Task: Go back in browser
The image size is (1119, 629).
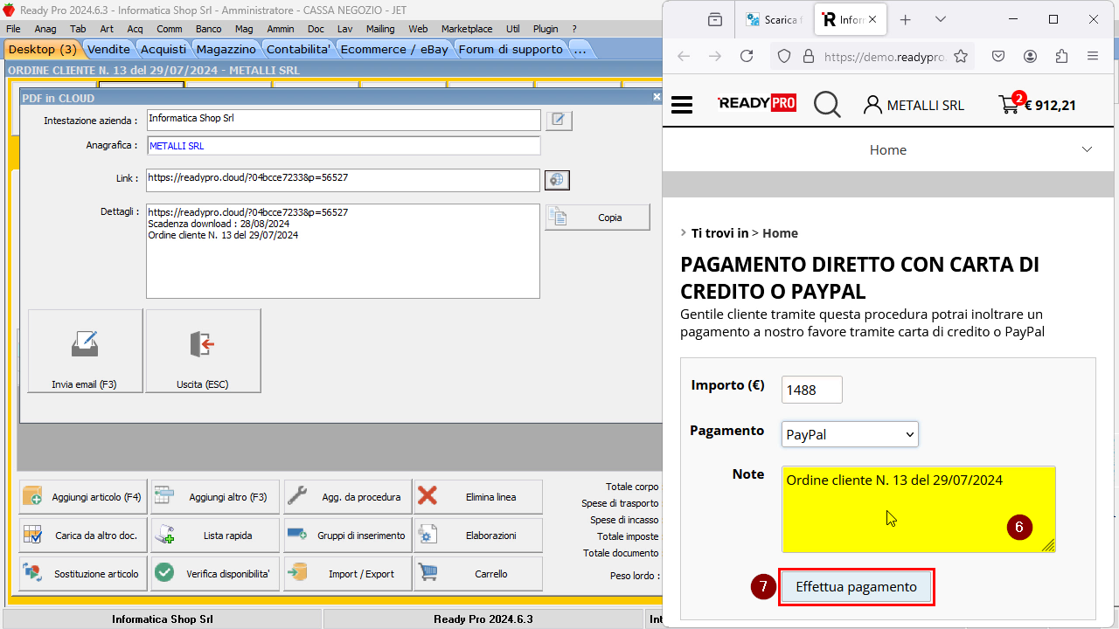Action: 684,56
